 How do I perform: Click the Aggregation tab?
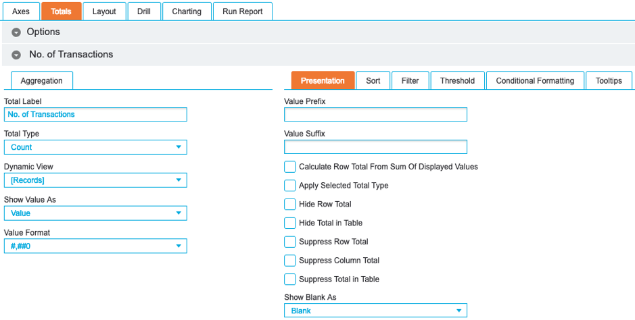point(42,81)
